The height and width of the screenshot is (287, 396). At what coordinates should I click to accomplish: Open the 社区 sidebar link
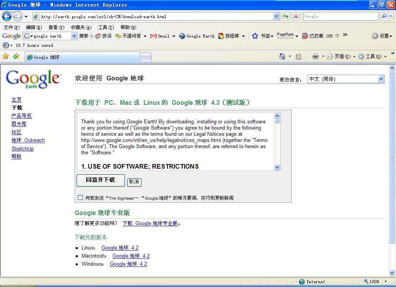click(x=16, y=132)
